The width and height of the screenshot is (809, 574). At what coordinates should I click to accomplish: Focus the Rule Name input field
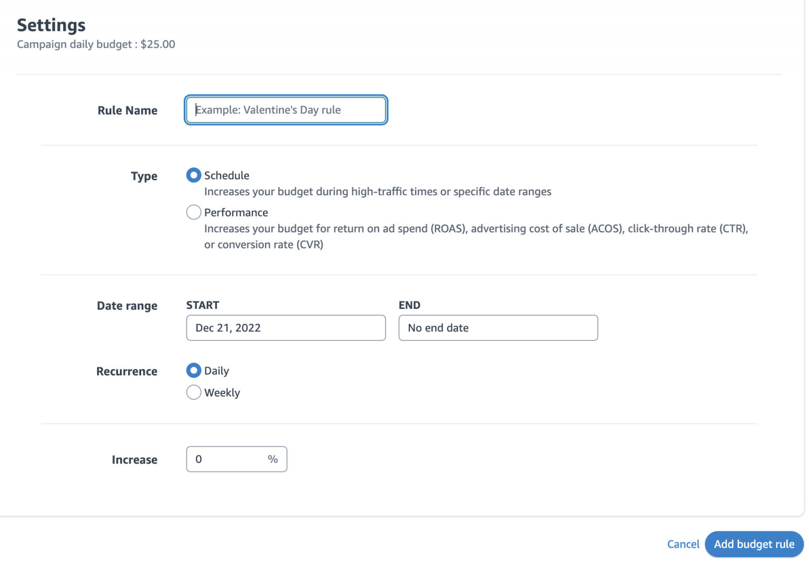click(286, 110)
